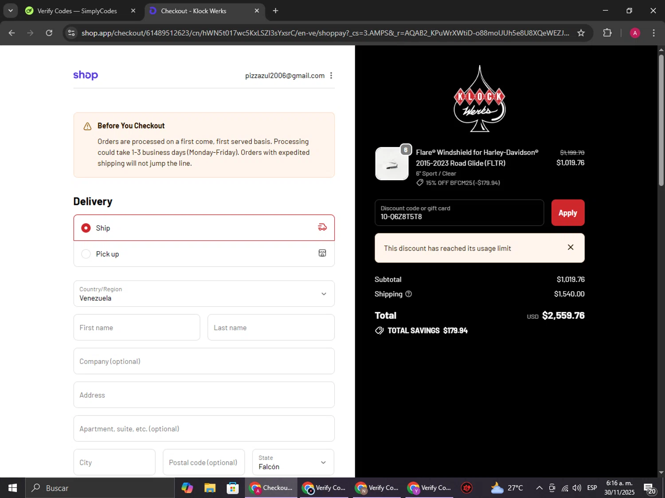Click the Klock Werks spade logo

pos(479,99)
